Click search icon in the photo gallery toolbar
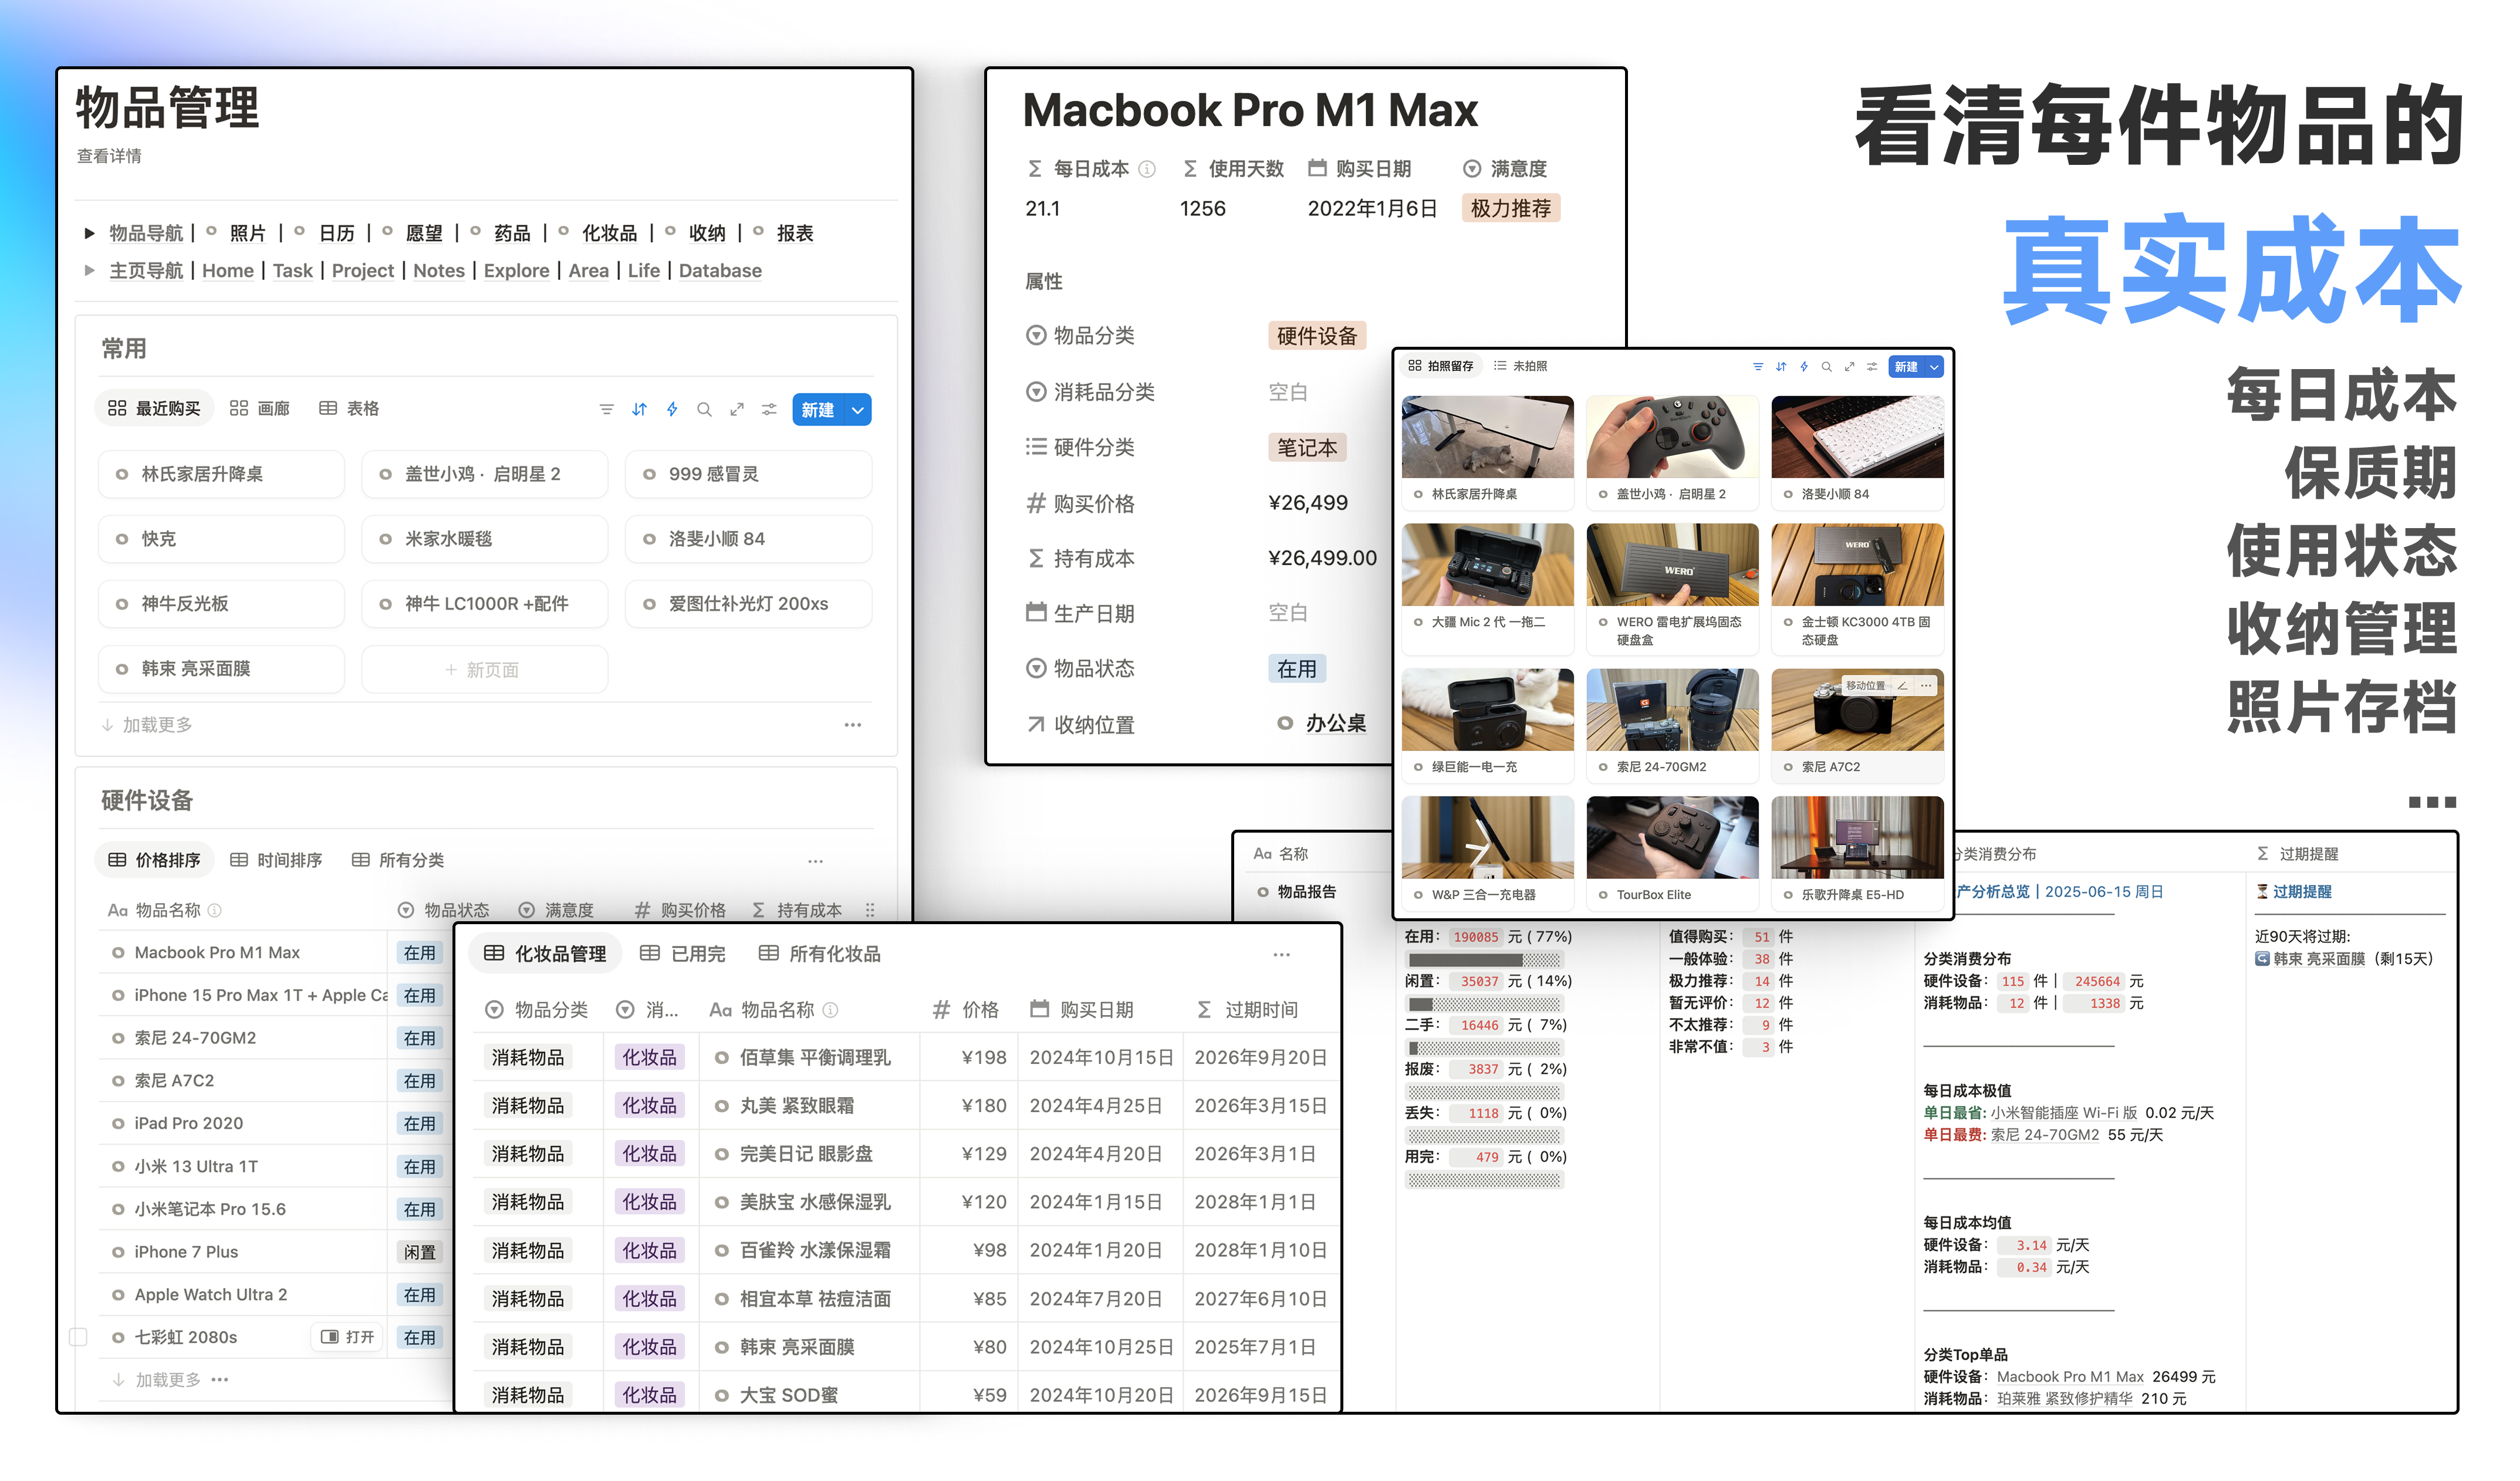This screenshot has height=1481, width=2520. (x=1826, y=367)
